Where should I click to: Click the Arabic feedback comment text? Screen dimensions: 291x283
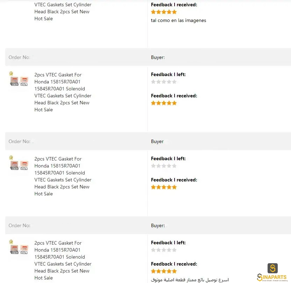[190, 280]
